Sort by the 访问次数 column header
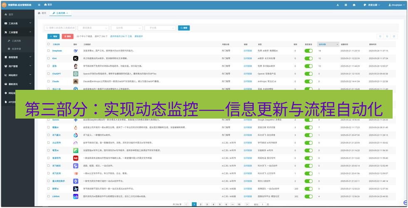408x208 pixels. 328,45
